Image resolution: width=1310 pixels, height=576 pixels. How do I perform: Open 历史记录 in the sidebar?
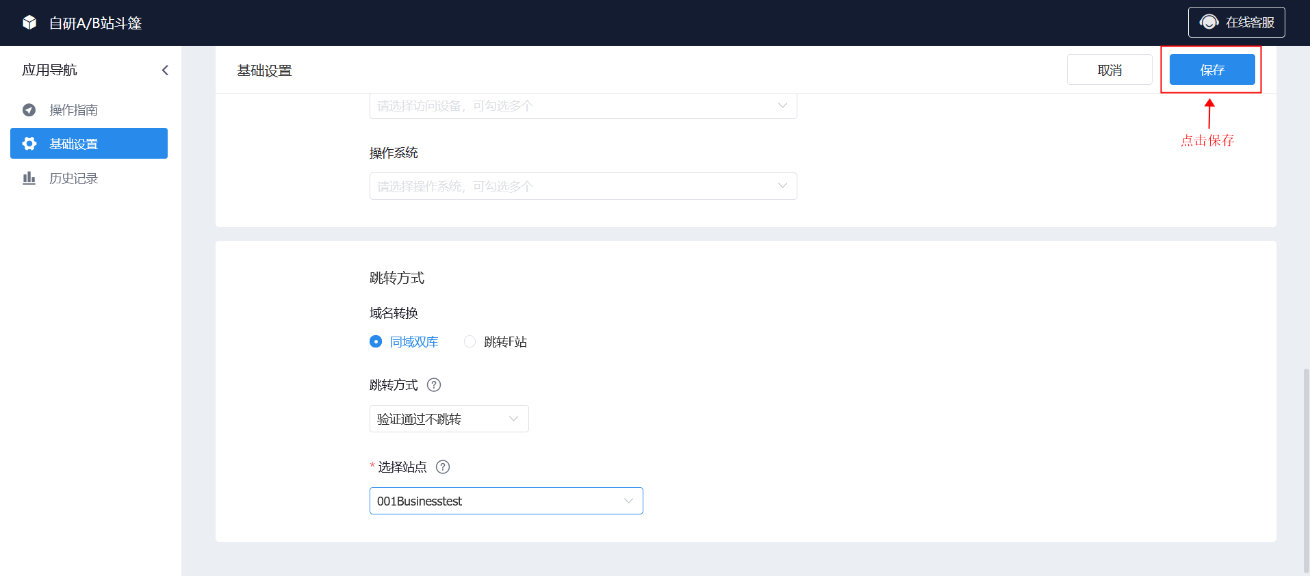(x=89, y=178)
